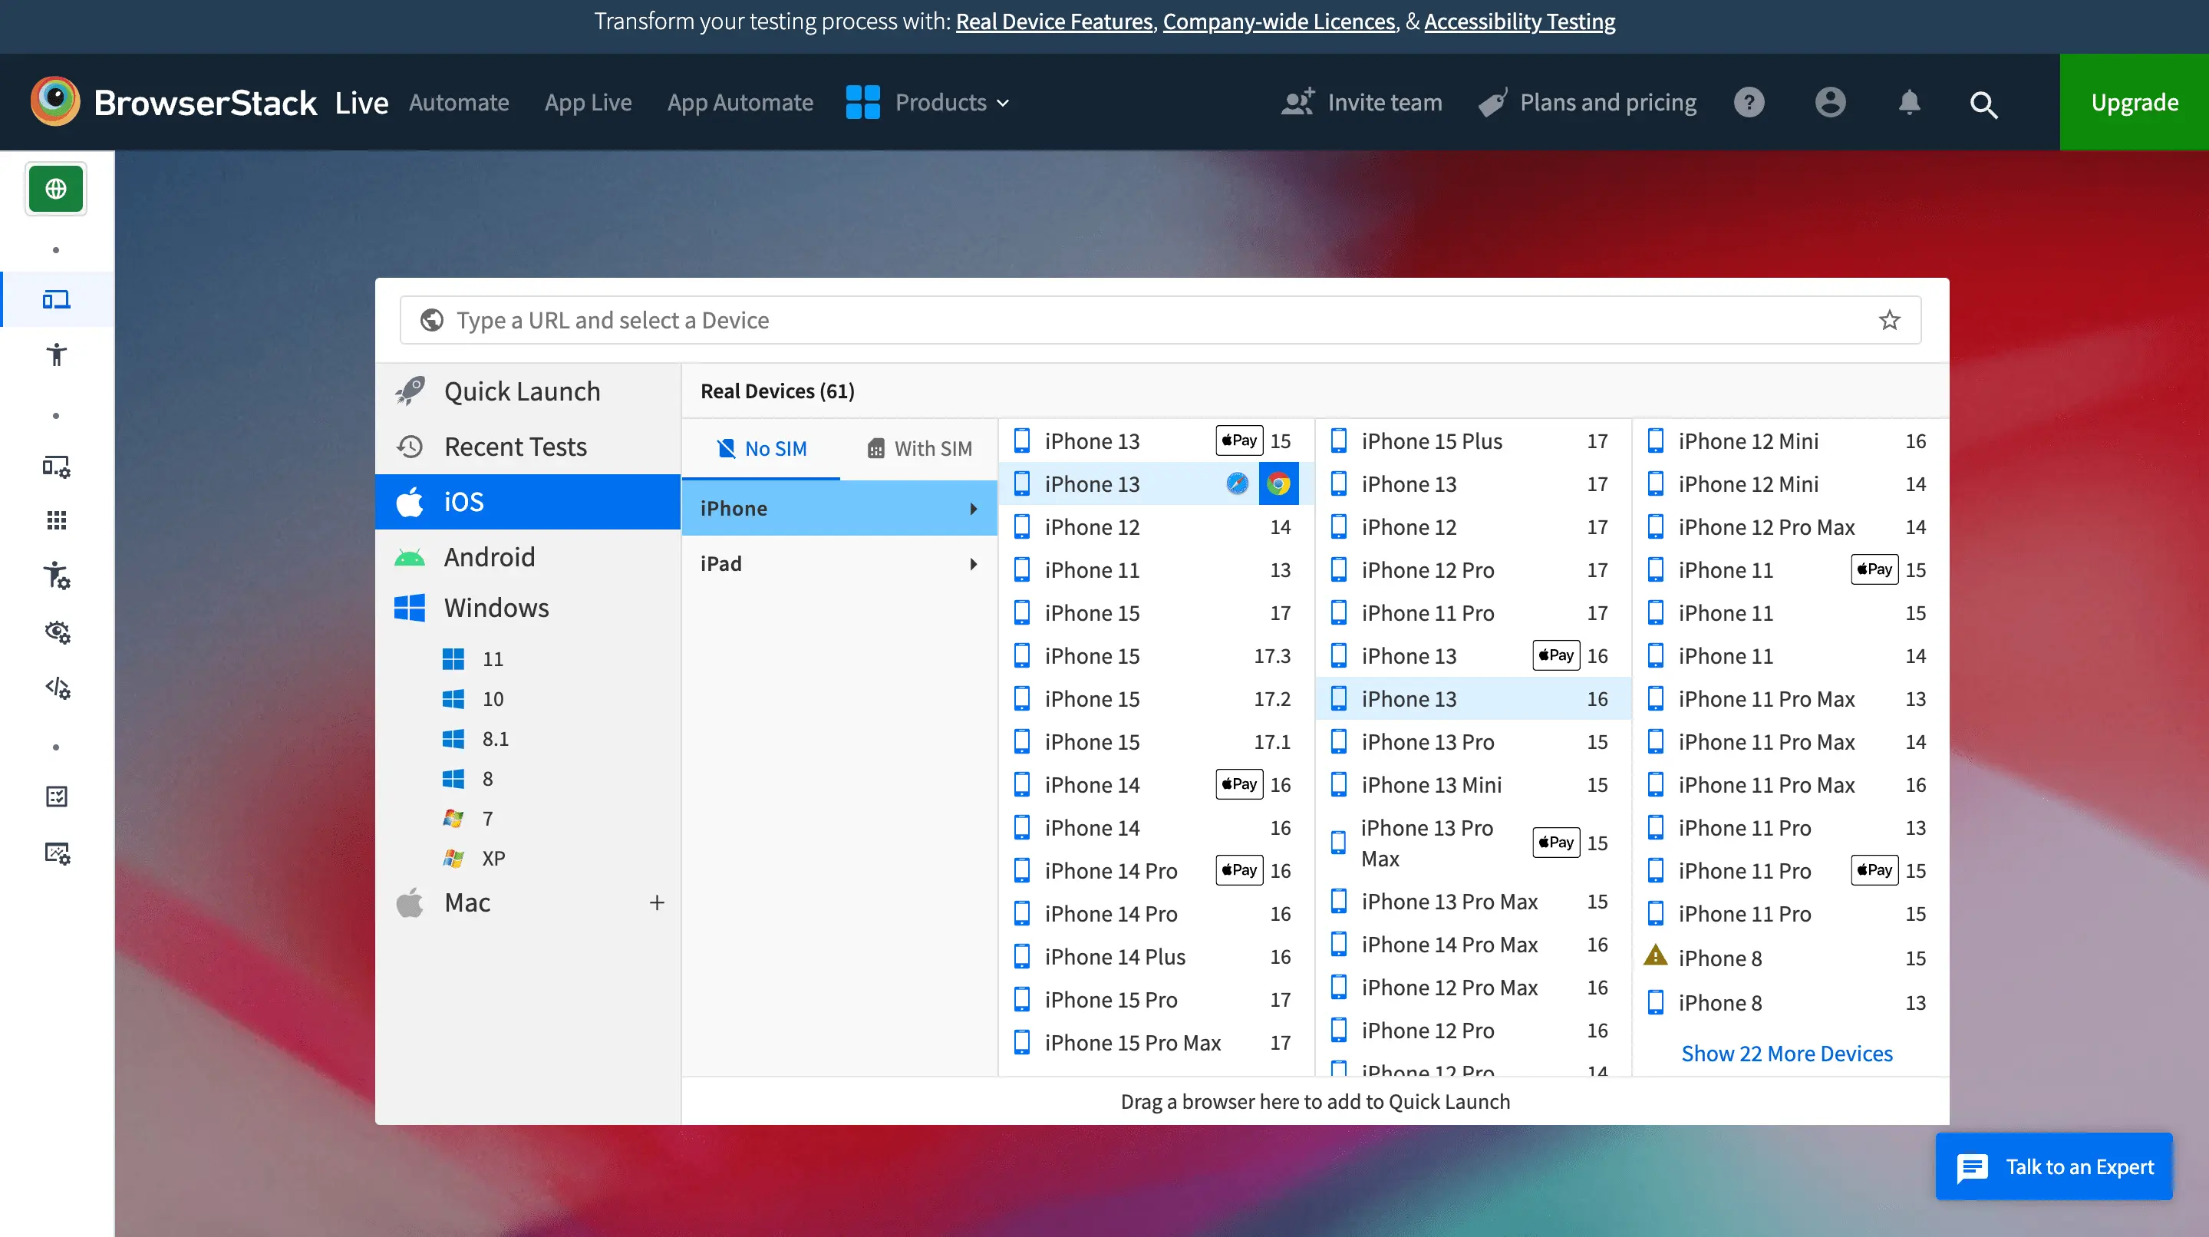The image size is (2209, 1237).
Task: Click the Safari browser icon for iPhone 13
Action: pos(1237,483)
